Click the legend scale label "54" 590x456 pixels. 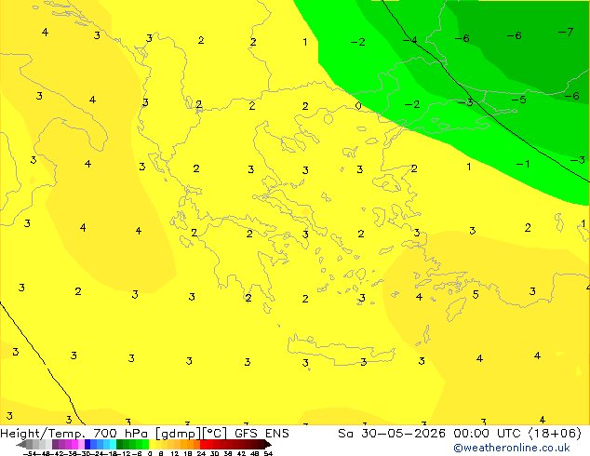pos(268,453)
